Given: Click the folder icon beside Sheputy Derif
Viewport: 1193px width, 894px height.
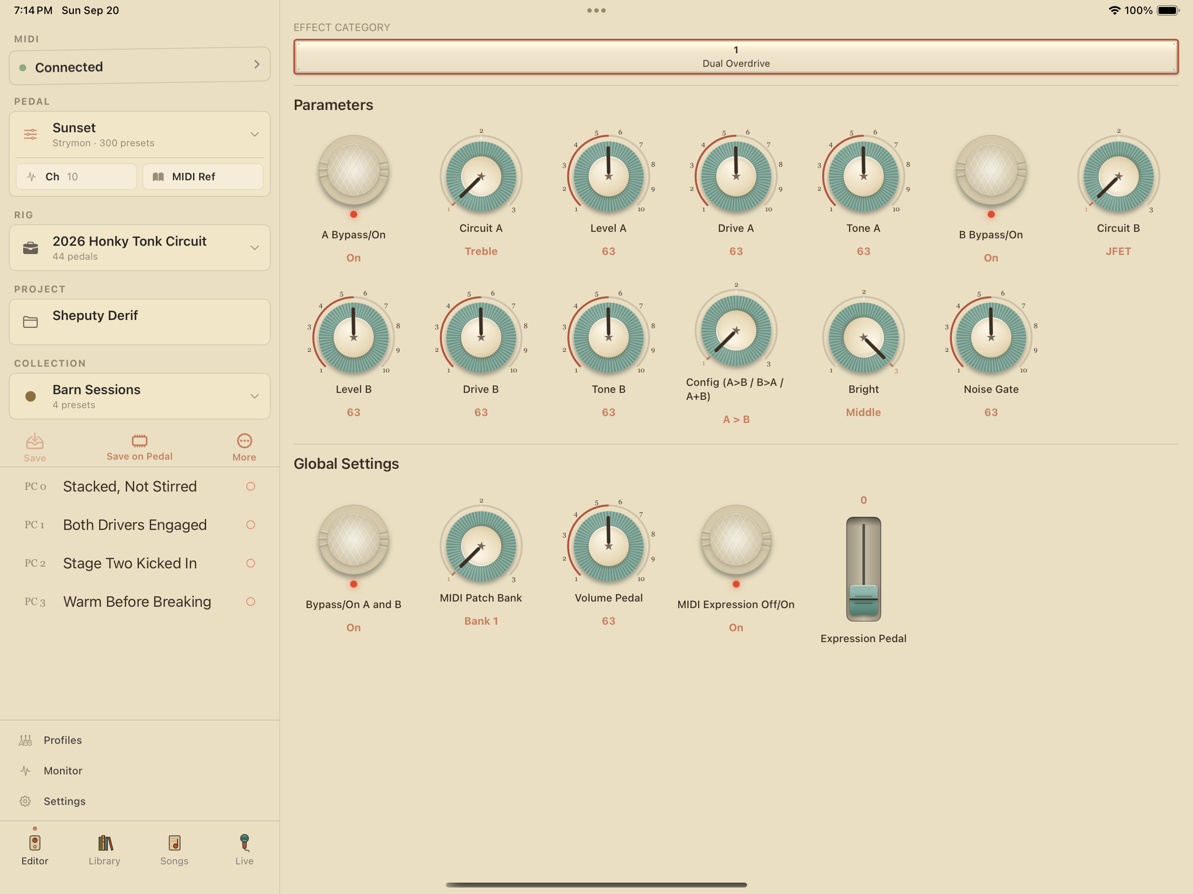Looking at the screenshot, I should (31, 322).
